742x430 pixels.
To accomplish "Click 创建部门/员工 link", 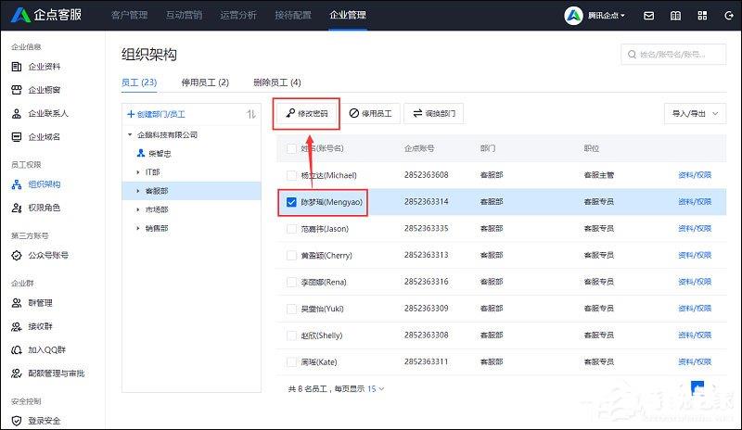I will tap(156, 114).
